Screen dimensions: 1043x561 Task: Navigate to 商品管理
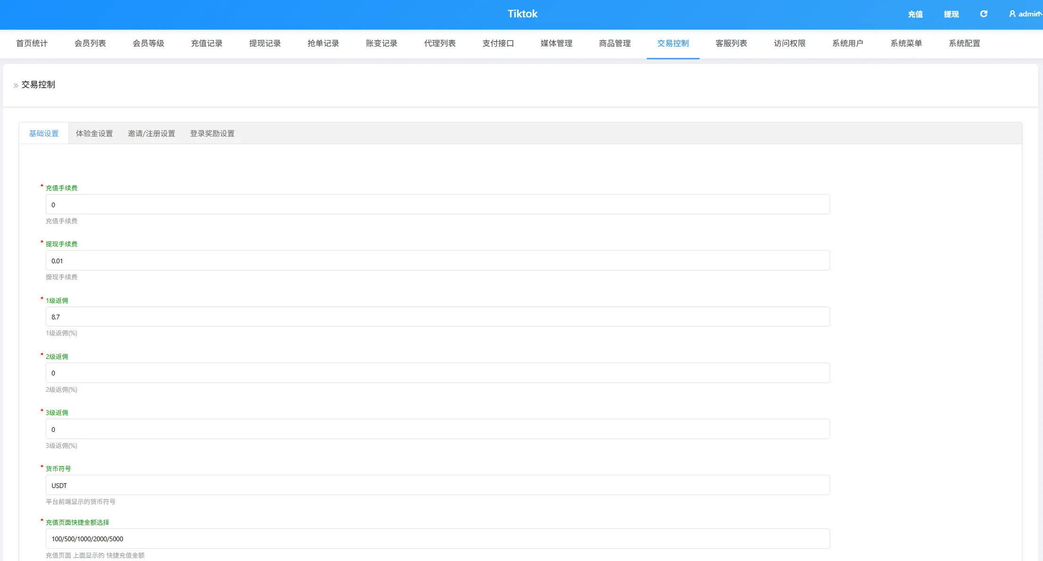pos(615,43)
